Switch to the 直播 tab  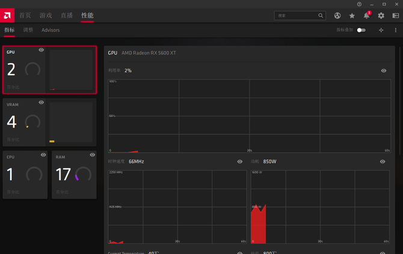pyautogui.click(x=66, y=16)
